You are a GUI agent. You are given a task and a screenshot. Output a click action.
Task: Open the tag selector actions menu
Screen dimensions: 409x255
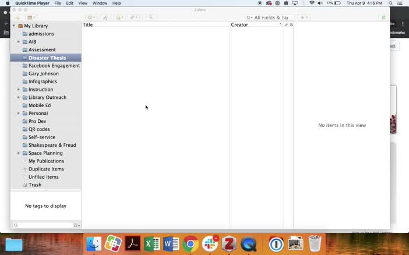[77, 225]
